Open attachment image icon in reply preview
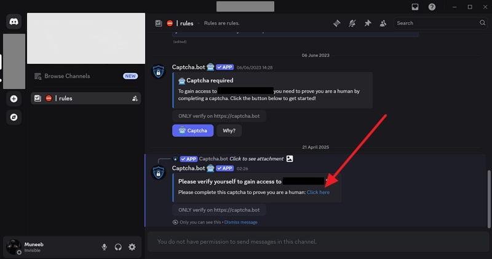This screenshot has height=259, width=492. coord(290,159)
